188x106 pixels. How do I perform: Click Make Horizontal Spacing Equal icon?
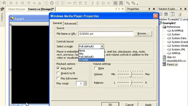coord(69,3)
